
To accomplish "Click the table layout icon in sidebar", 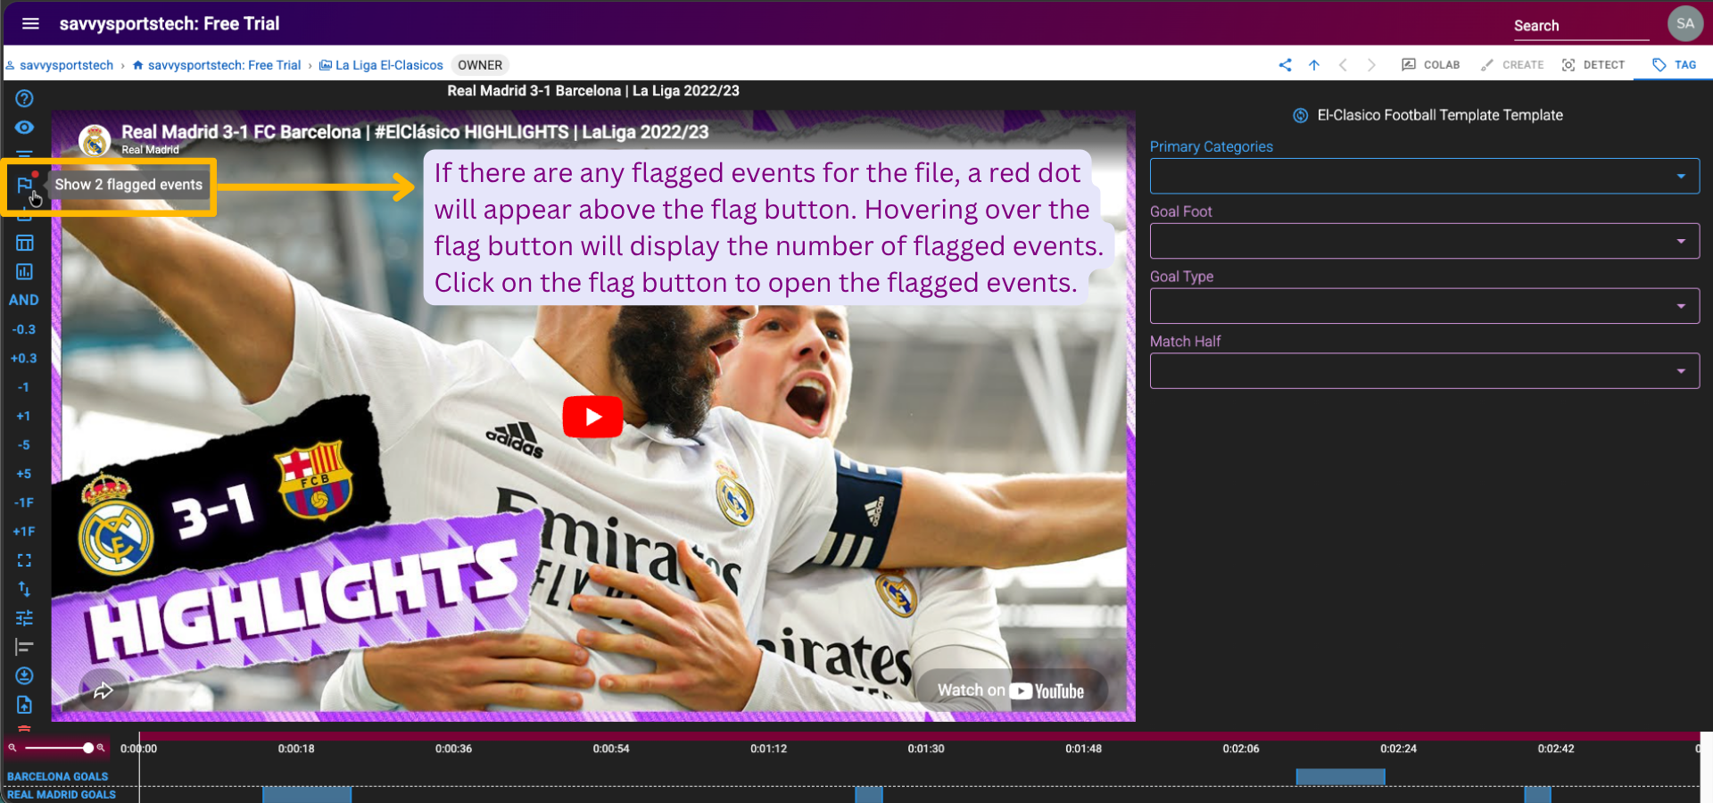I will click(x=24, y=243).
